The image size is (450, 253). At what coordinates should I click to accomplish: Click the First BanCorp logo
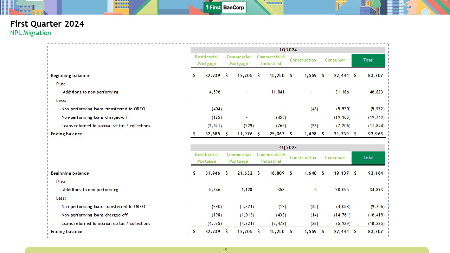(x=225, y=7)
